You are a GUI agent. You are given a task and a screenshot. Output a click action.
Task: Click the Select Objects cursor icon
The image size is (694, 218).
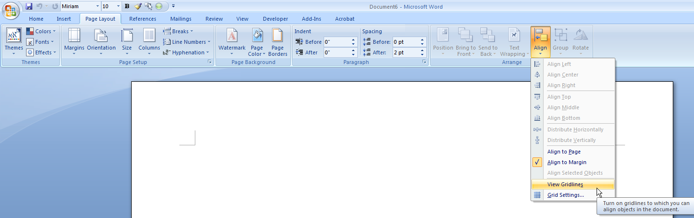148,7
